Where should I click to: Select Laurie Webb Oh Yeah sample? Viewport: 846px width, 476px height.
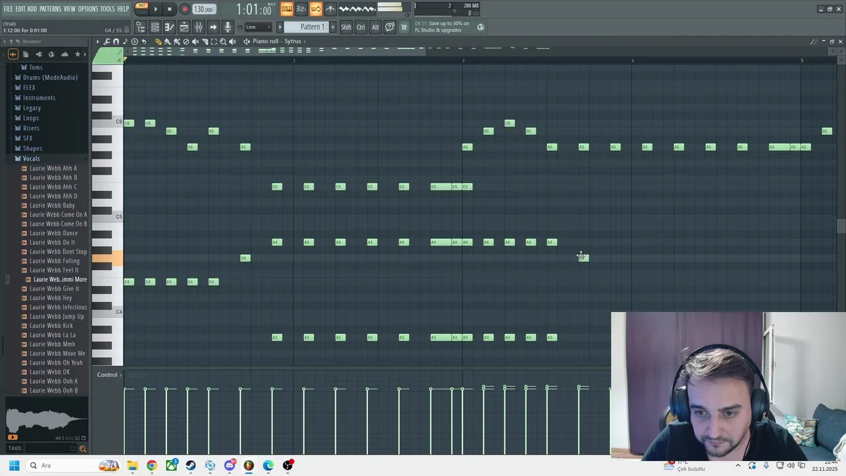coord(56,363)
